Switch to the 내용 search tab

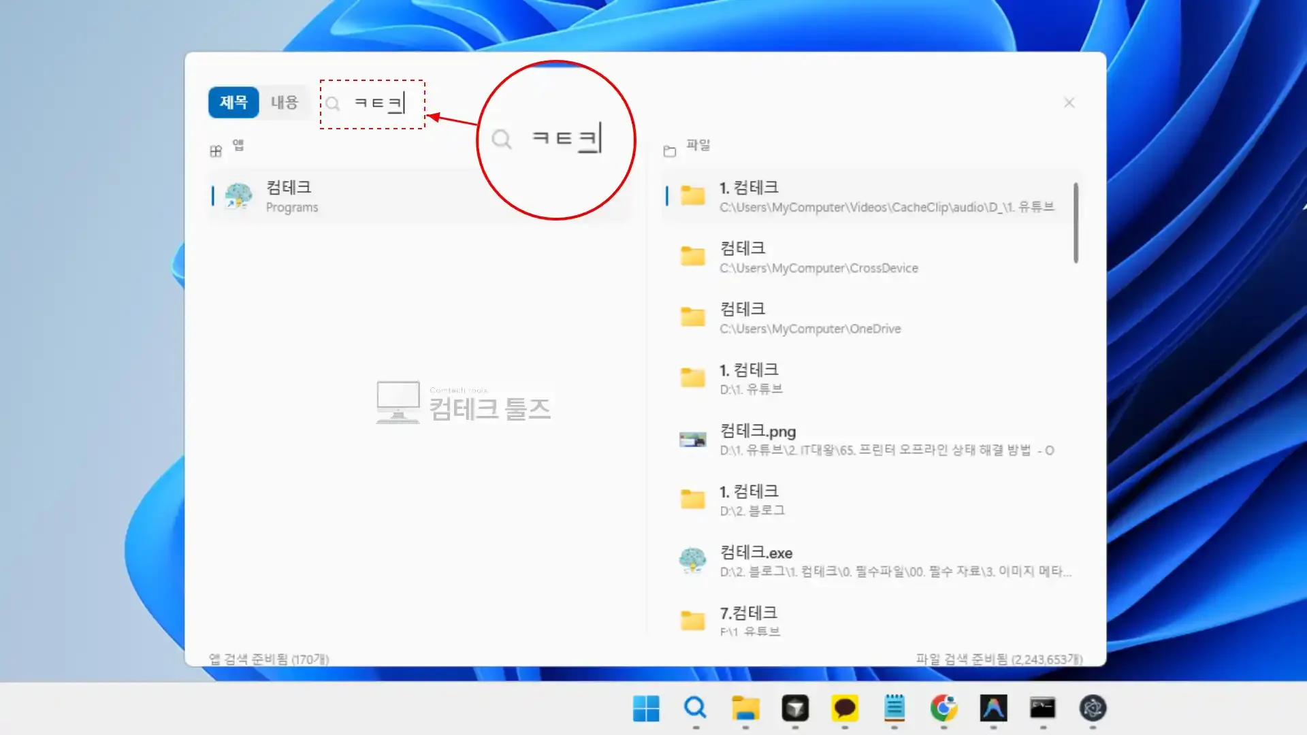tap(285, 102)
